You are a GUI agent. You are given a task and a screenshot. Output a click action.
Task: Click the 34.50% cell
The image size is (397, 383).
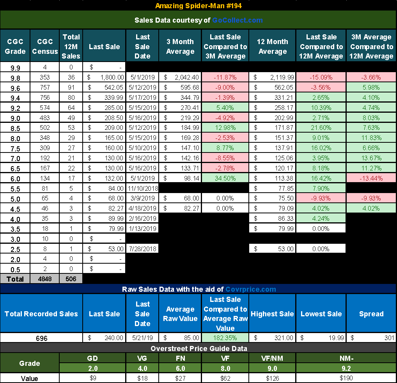225,178
